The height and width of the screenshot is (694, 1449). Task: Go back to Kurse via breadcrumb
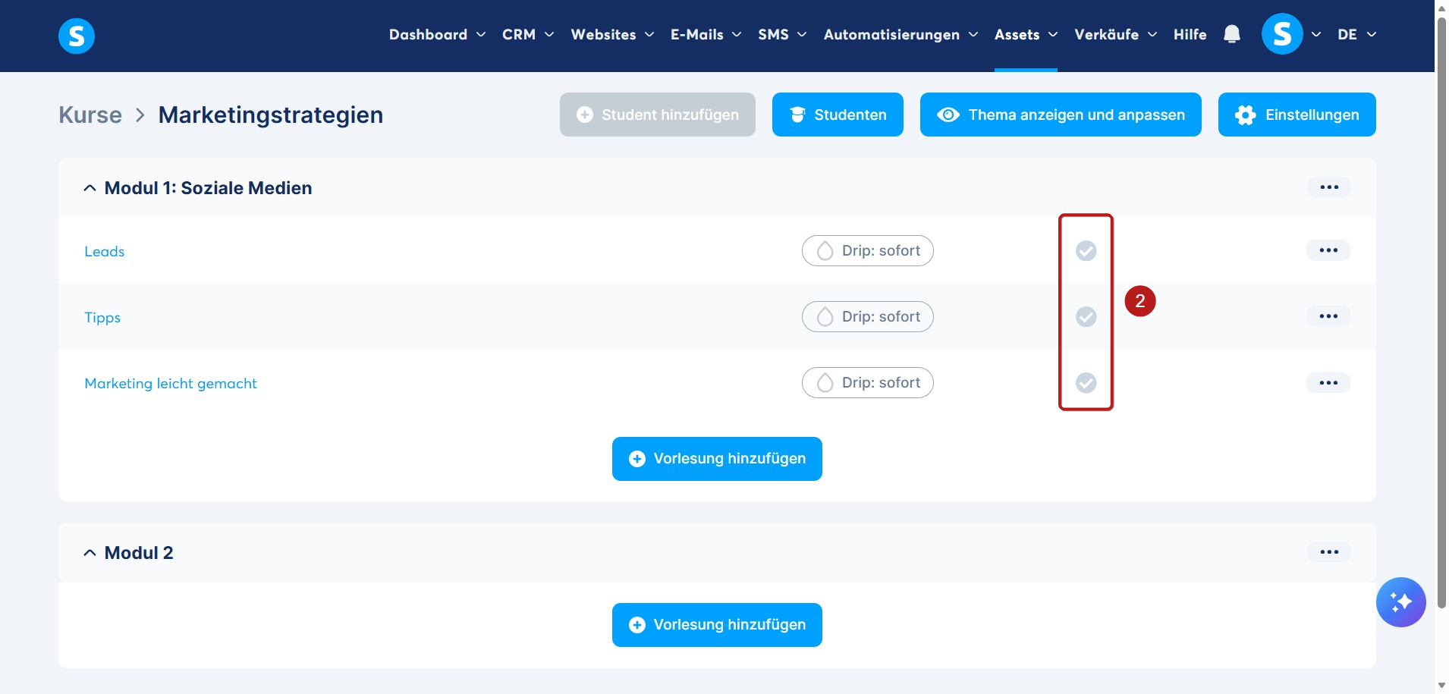click(90, 115)
